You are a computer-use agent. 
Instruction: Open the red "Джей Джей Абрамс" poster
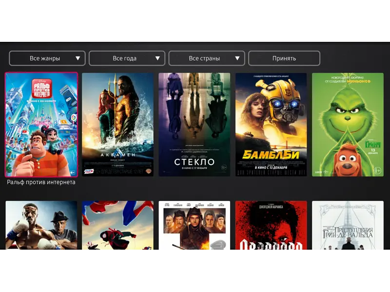pos(271,225)
